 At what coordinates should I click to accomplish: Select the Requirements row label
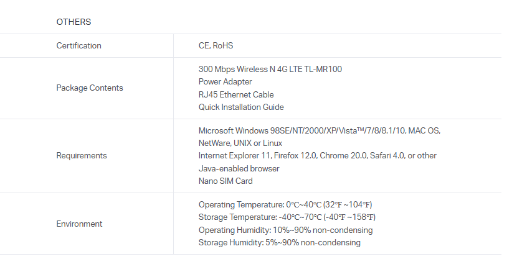(x=81, y=155)
